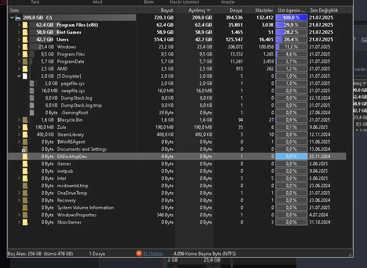Screen dimensions: 367x268
Task: Expand the Users folder
Action: coord(19,39)
